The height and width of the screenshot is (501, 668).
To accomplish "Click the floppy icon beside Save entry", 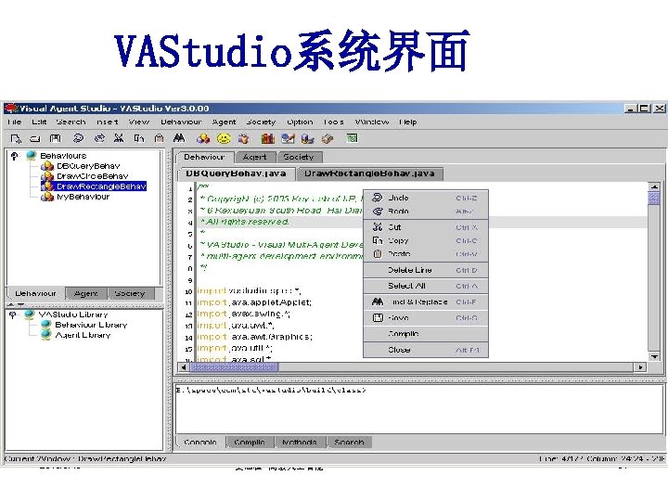I will (378, 318).
